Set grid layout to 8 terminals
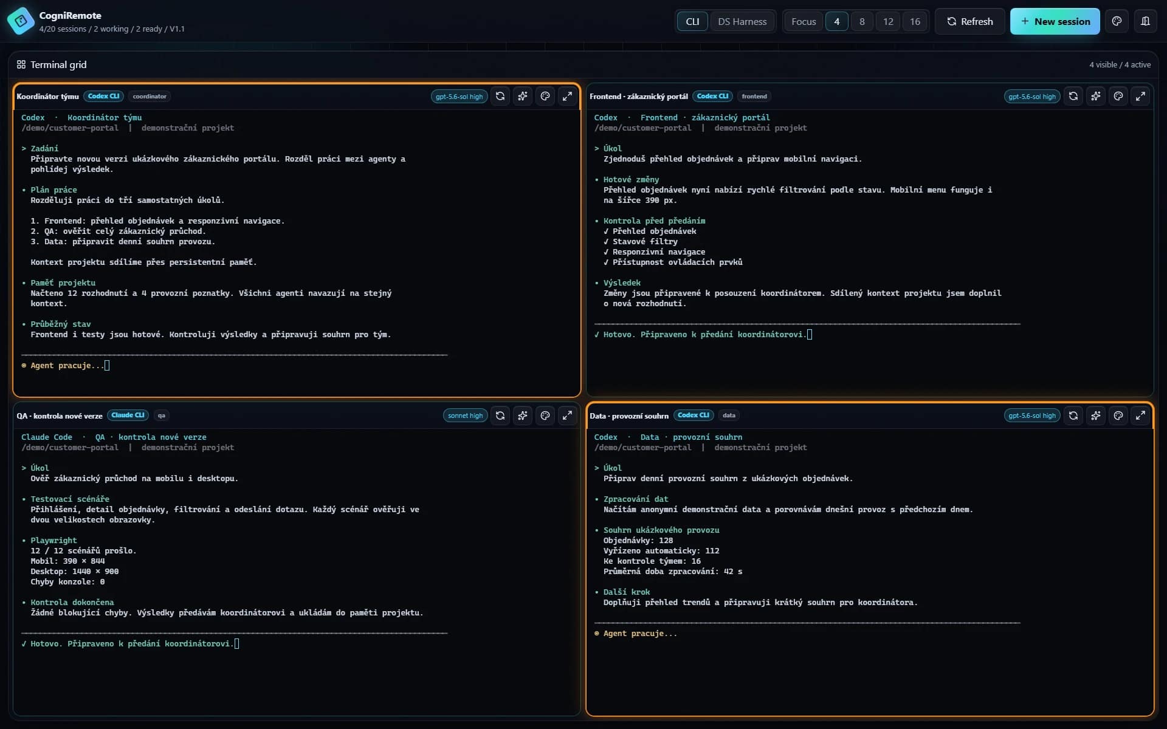The height and width of the screenshot is (729, 1167). 862,21
